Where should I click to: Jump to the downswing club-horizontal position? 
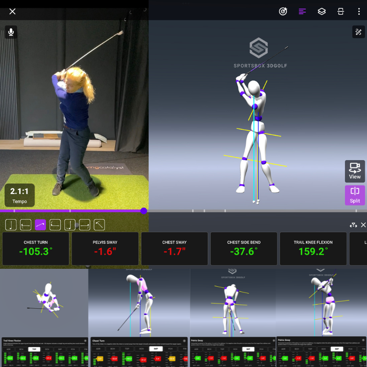point(55,225)
